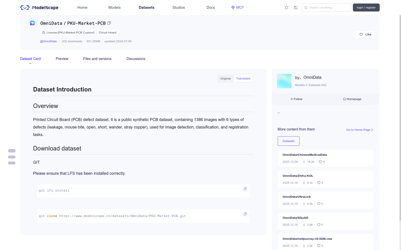Open the Preview tab

[62, 59]
